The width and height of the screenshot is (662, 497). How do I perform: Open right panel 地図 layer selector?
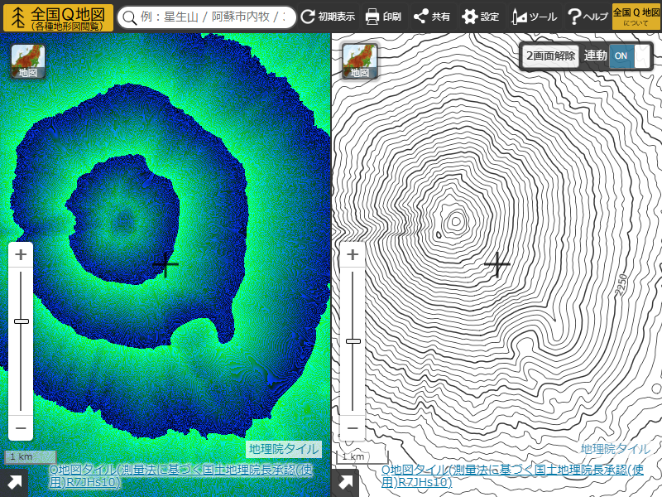pos(359,61)
